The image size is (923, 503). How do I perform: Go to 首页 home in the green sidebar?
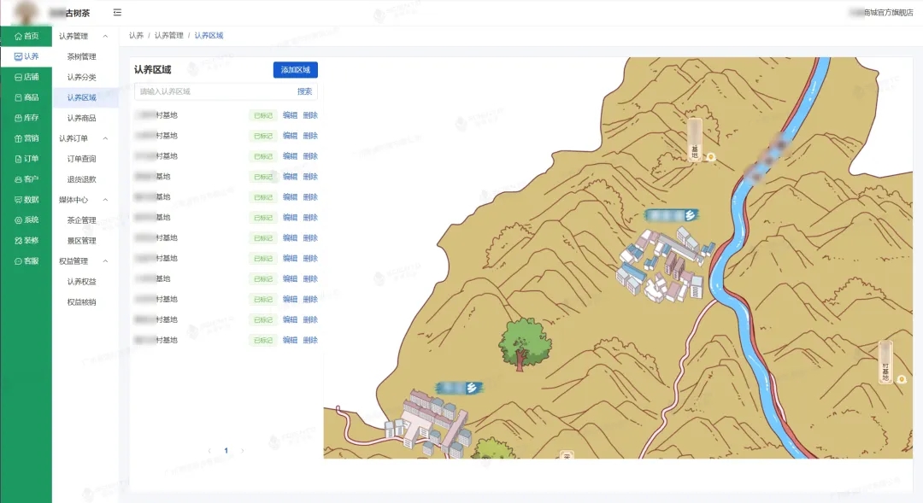coord(26,36)
